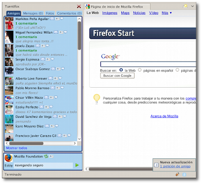This screenshot has width=202, height=184.
Task: Click envelope icon for Francisco Javier Carazo Gil
Action: click(x=60, y=136)
